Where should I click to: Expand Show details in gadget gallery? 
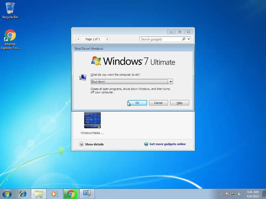pos(91,144)
